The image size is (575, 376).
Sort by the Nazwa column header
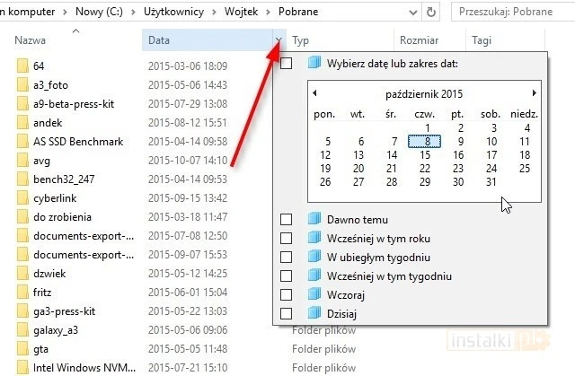pos(31,41)
